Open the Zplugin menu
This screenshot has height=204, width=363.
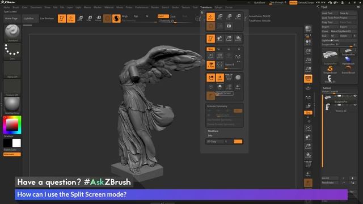pyautogui.click(x=218, y=7)
